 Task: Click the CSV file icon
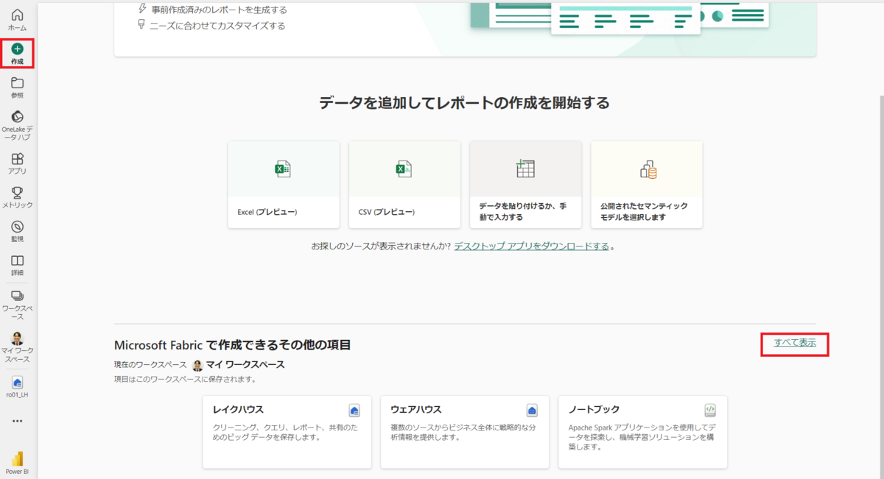[x=404, y=169]
